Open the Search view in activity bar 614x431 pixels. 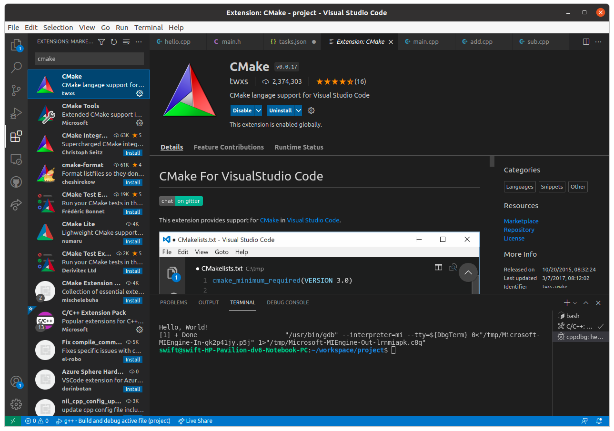tap(16, 67)
